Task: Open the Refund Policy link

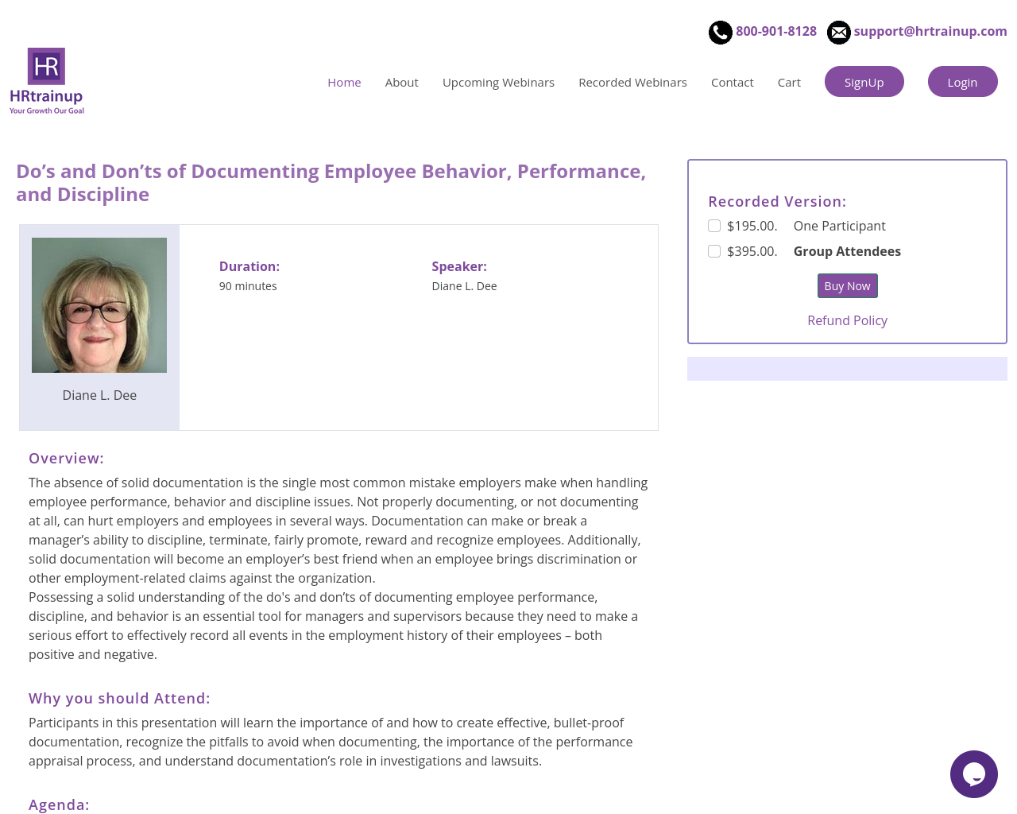Action: point(847,320)
